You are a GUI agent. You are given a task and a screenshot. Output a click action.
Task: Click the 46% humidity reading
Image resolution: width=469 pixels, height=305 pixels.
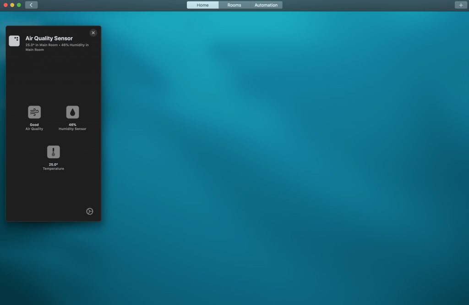(72, 125)
